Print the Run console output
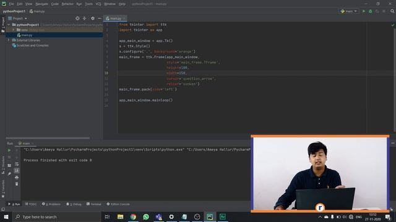Image resolution: width=396 pixels, height=222 pixels. (x=17, y=178)
